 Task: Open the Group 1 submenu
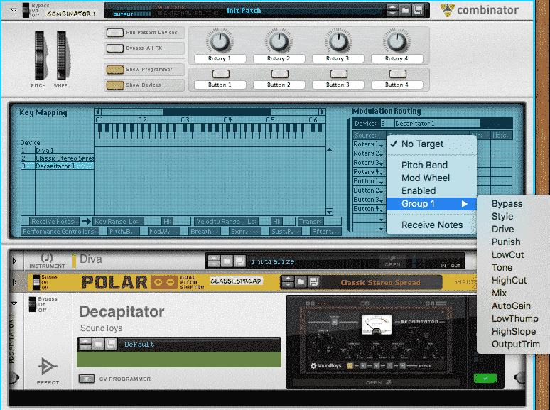[x=431, y=204]
